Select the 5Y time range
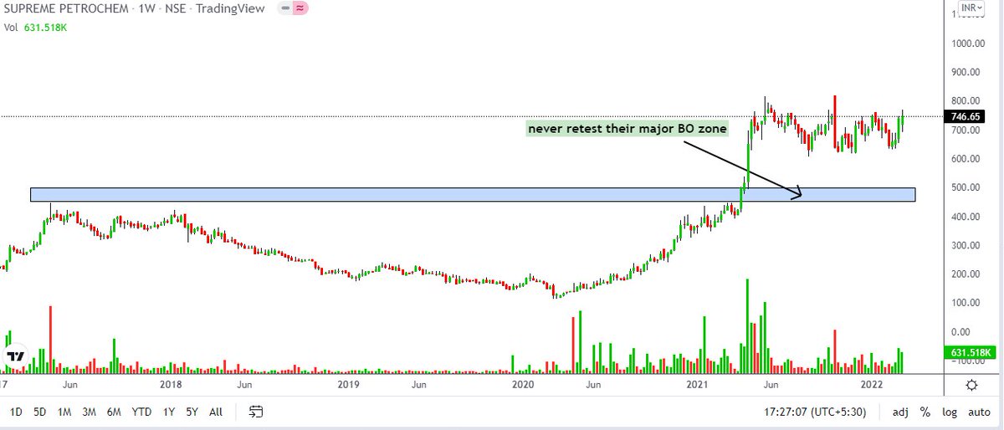The width and height of the screenshot is (1004, 430). (x=192, y=412)
